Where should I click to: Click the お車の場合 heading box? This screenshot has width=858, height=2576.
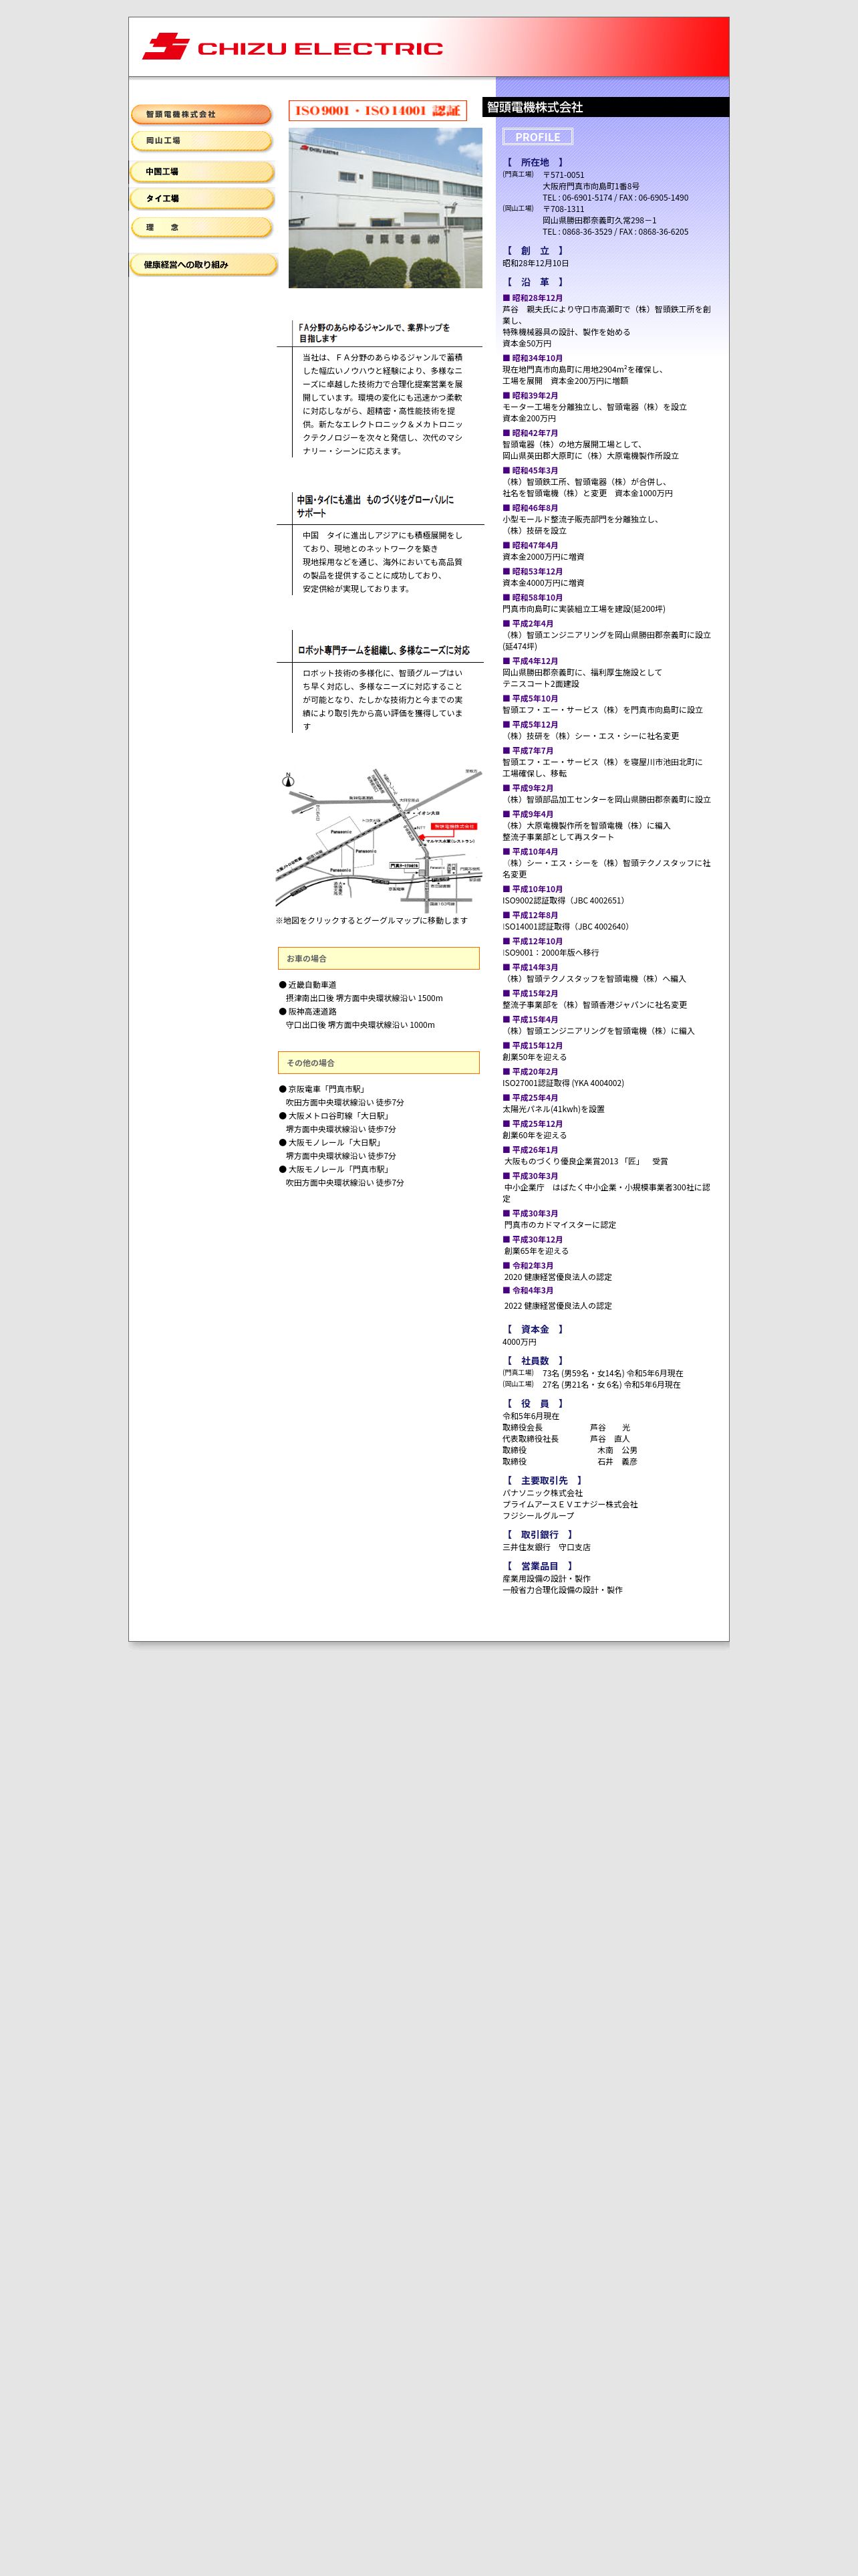pos(379,958)
